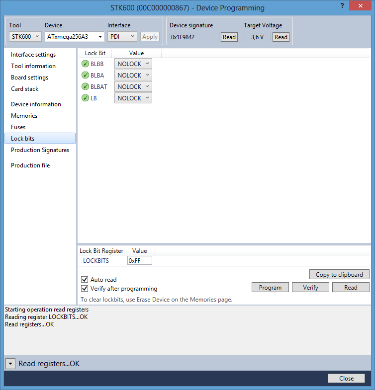Click the BLBB lock bit label
375x390 pixels.
97,64
